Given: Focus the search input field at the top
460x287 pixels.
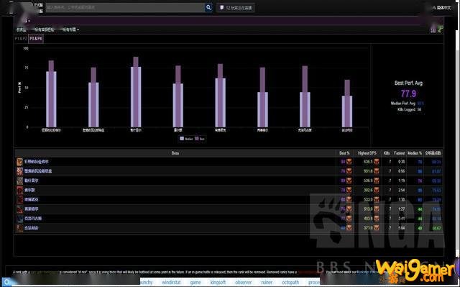Looking at the screenshot, I should (125, 8).
